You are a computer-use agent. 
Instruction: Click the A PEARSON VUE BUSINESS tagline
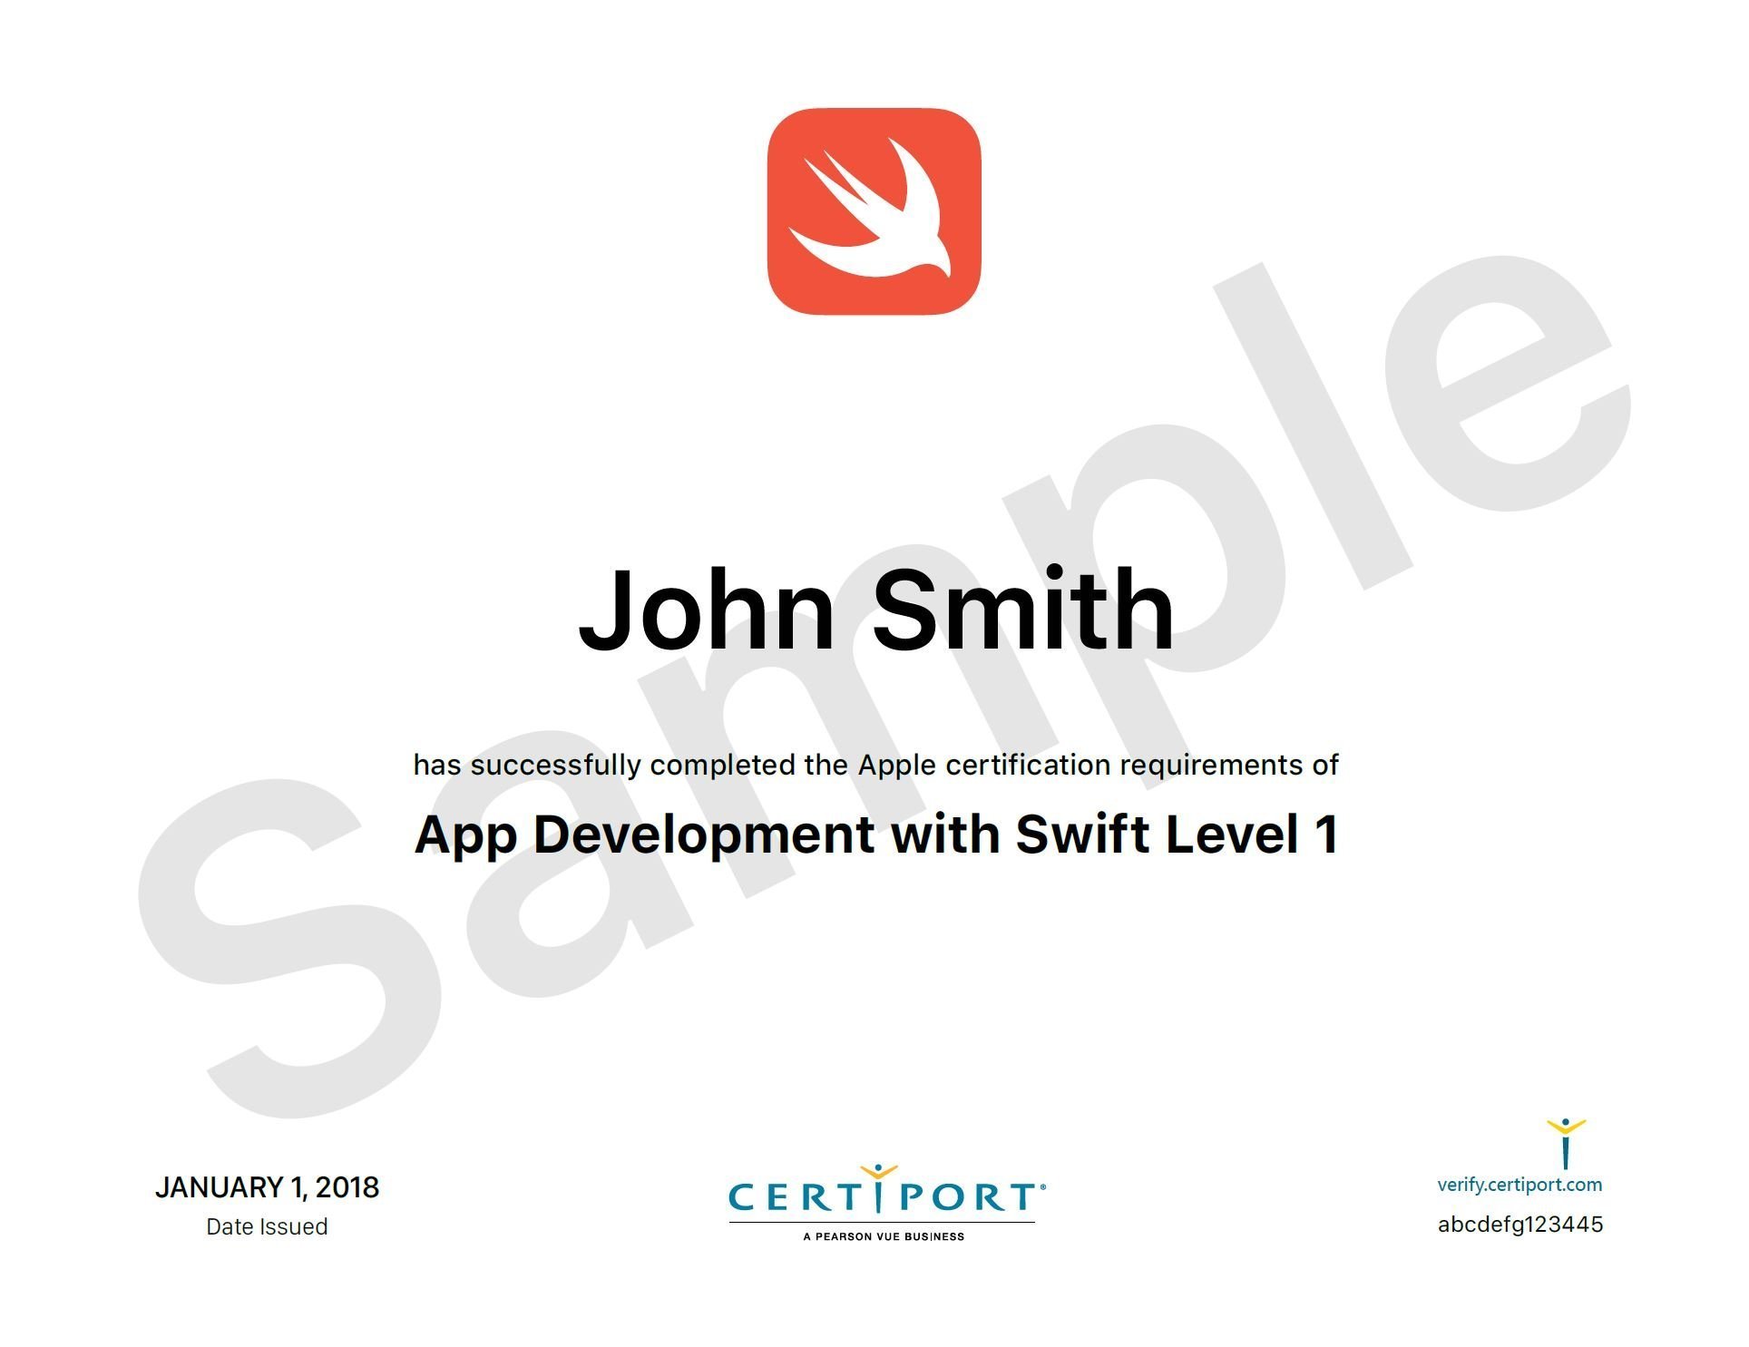click(x=884, y=1236)
